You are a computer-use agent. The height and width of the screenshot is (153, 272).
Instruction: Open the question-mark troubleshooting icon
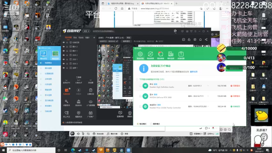click(x=181, y=54)
